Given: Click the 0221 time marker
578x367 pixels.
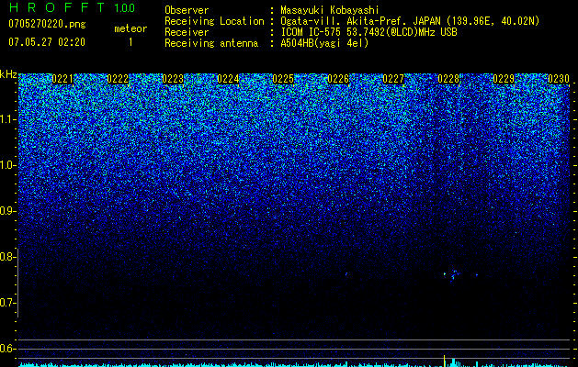Looking at the screenshot, I should click(x=62, y=79).
